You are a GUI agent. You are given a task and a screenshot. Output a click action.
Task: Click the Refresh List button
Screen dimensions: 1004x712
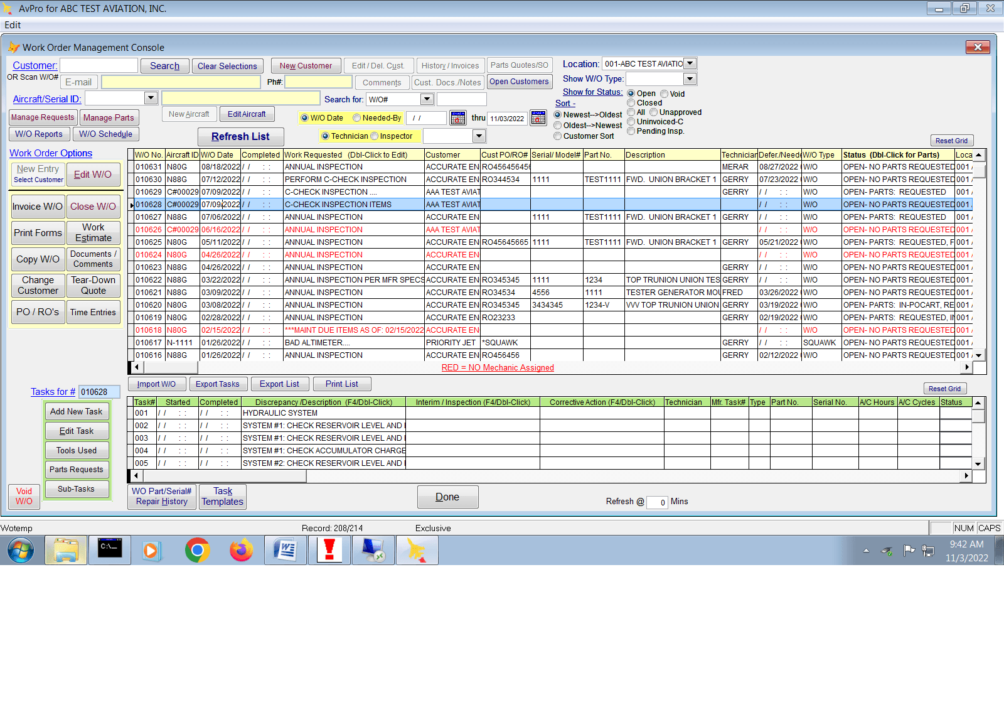point(240,137)
